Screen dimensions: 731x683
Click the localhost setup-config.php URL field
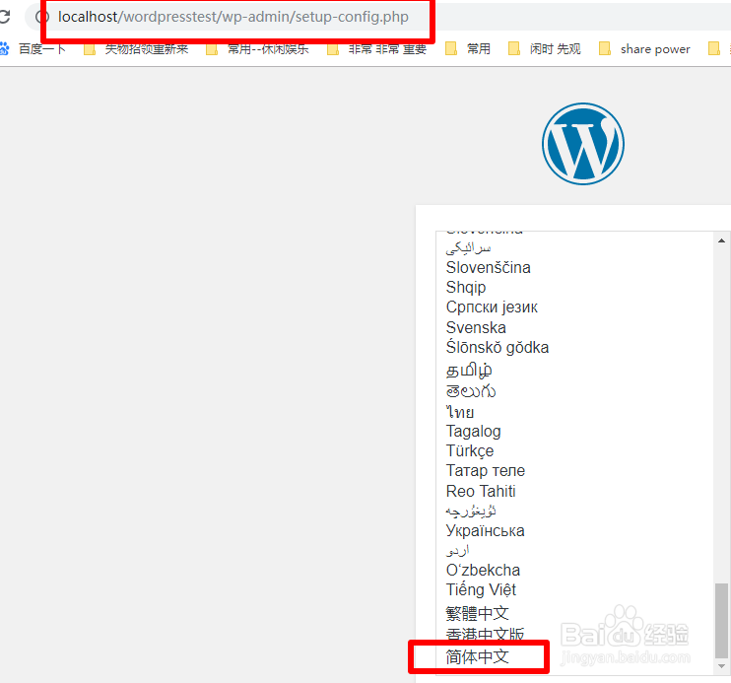[233, 17]
